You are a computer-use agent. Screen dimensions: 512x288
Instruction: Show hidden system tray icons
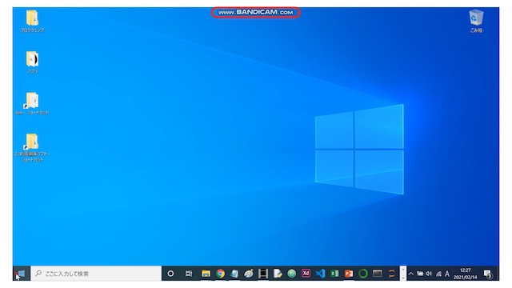tap(410, 274)
